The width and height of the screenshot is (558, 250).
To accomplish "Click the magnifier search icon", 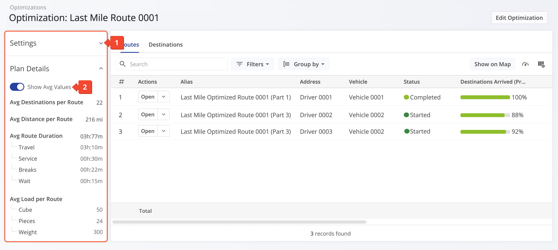I will click(x=123, y=64).
